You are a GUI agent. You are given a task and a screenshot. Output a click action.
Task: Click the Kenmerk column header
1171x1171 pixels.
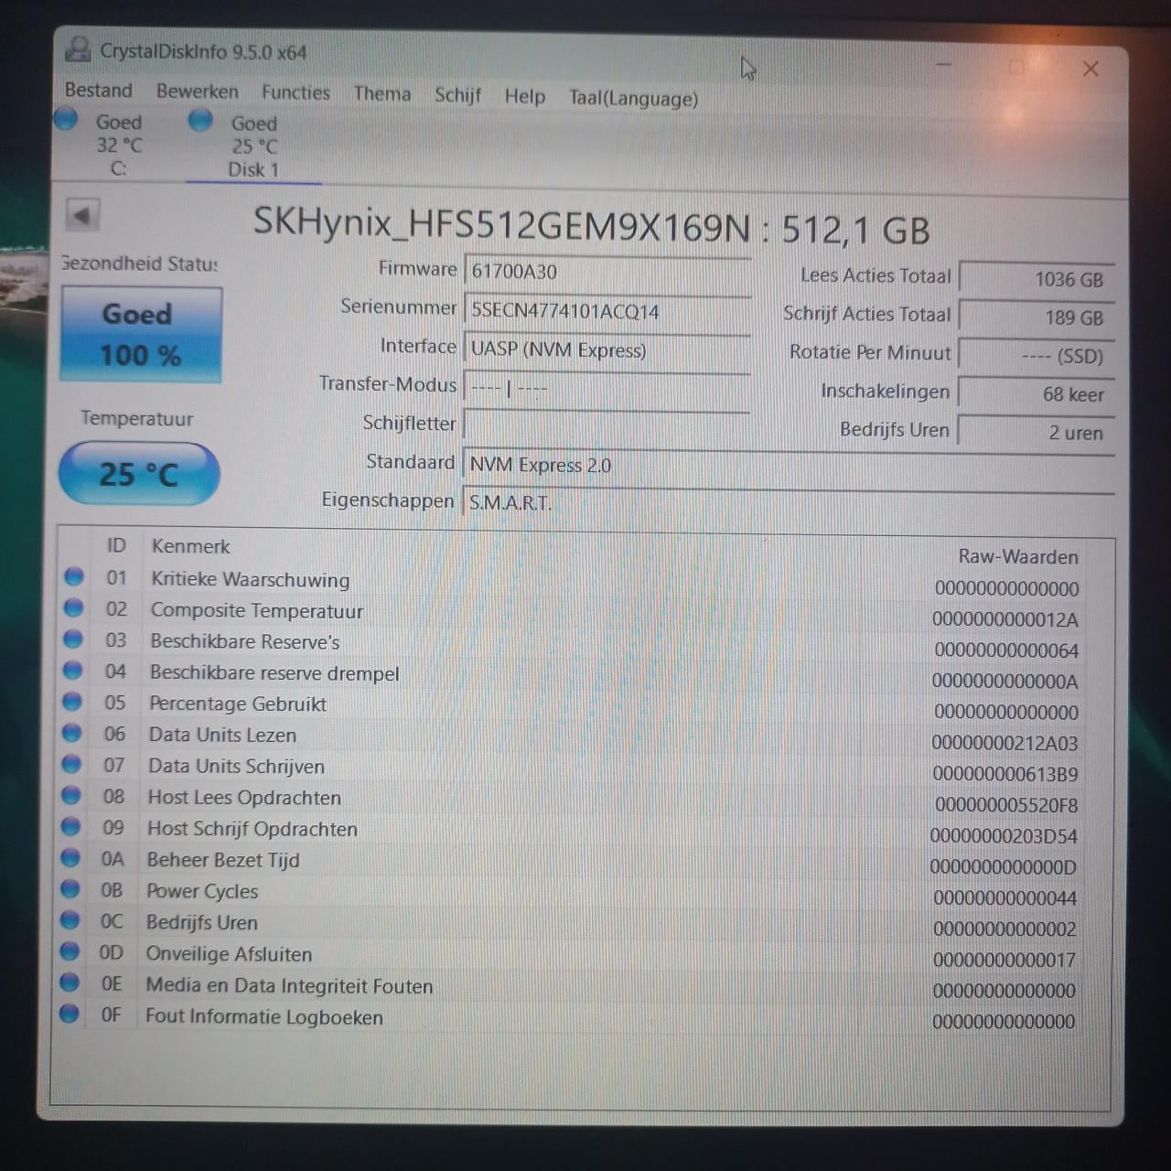point(190,546)
